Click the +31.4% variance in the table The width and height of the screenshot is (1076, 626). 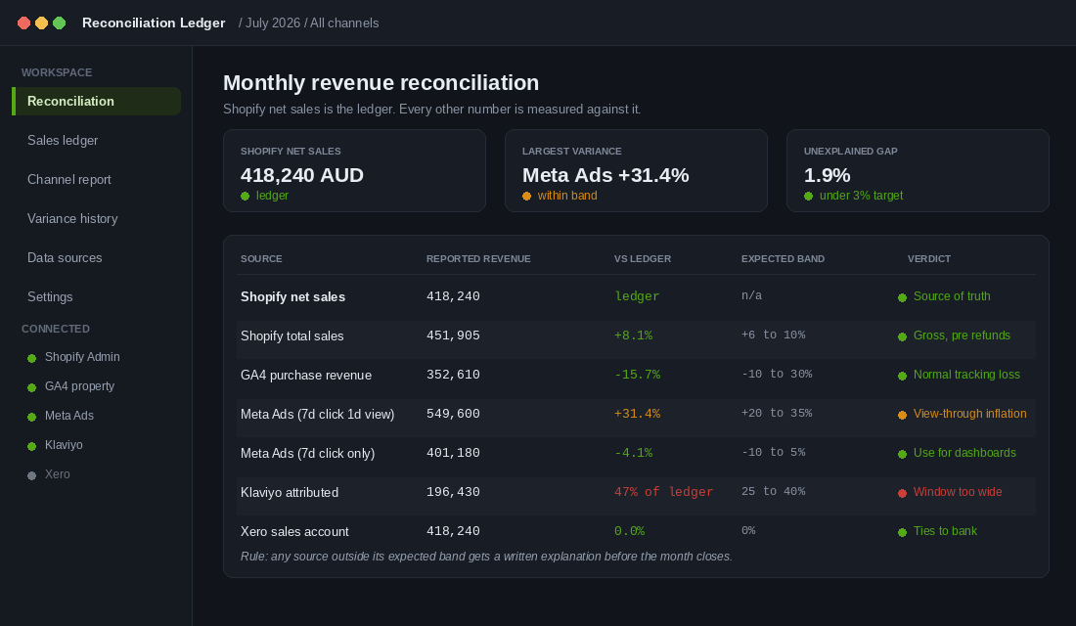638,414
